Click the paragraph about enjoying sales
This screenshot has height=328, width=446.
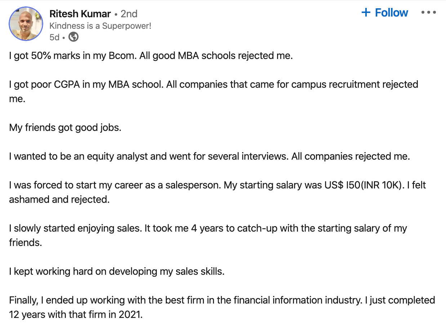pos(208,228)
